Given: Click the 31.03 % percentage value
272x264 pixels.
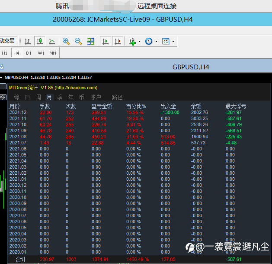Looking at the screenshot, I should coord(135,137).
